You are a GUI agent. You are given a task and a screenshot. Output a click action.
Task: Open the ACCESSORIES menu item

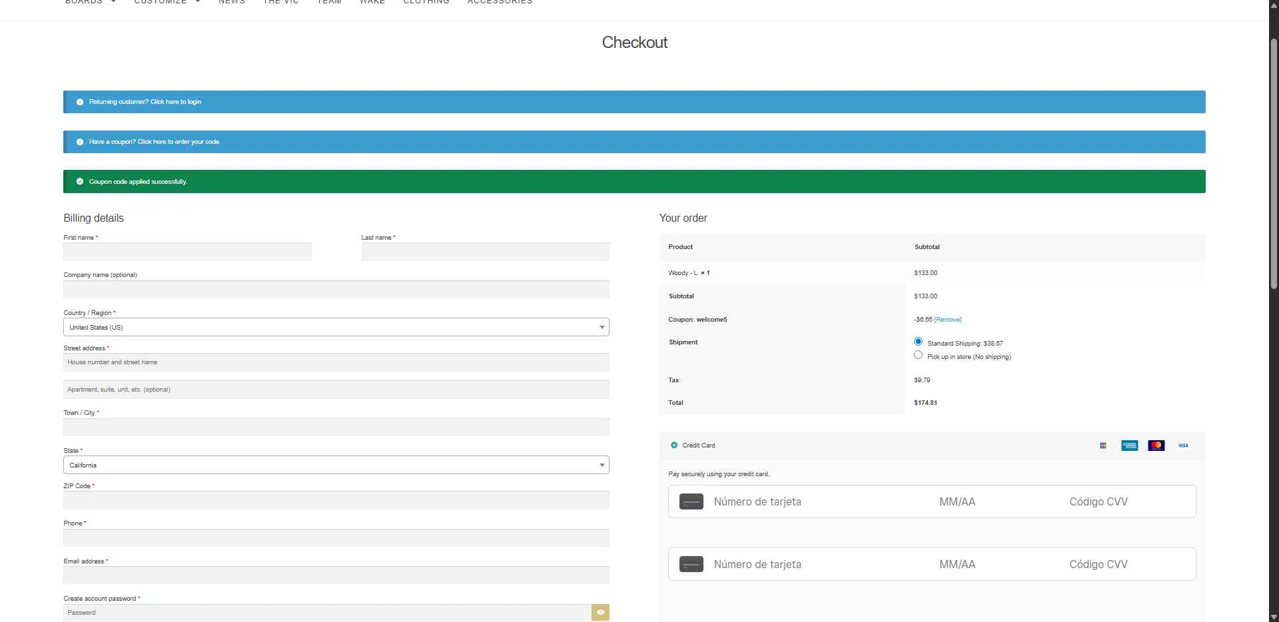tap(500, 2)
